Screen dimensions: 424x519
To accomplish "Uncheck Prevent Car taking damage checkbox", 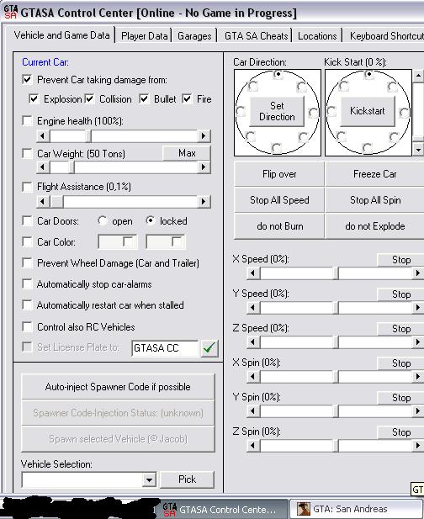I will click(x=27, y=79).
